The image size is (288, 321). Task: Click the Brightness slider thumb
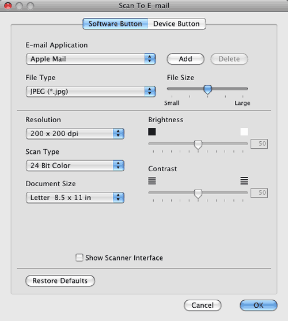(198, 145)
